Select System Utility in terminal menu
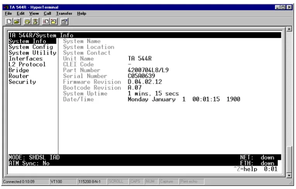This screenshot has height=189, width=296. point(33,53)
